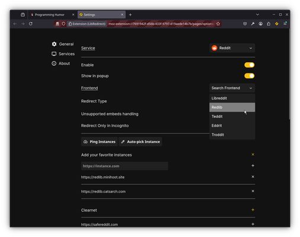
Task: Click the Search Frontend dropdown
Action: click(232, 88)
